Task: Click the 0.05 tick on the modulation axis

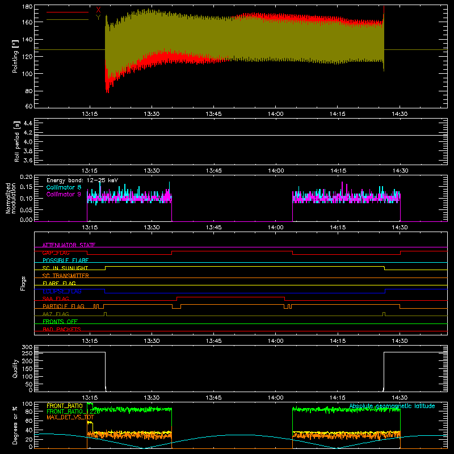Action: click(x=26, y=209)
